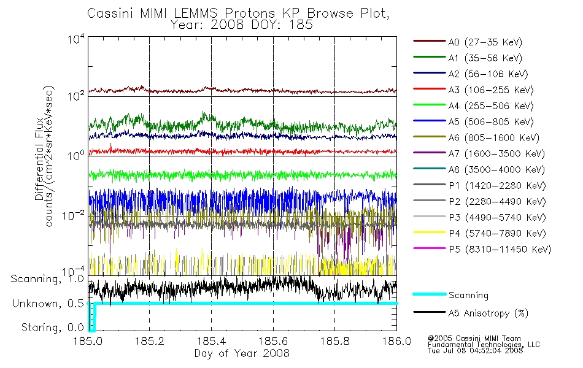Click the magenta P5 (8310-11450 KeV) legend line

coord(430,248)
